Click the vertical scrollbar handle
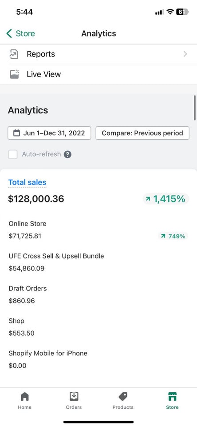197x427 pixels. pos(195,108)
